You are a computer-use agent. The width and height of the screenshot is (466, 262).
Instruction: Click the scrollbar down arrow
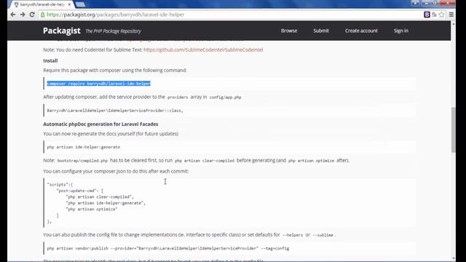453,258
